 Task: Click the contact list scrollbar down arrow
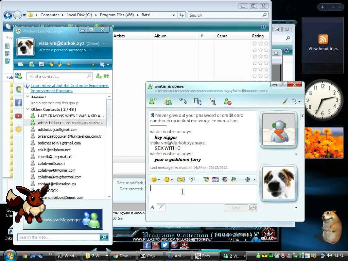click(x=109, y=196)
